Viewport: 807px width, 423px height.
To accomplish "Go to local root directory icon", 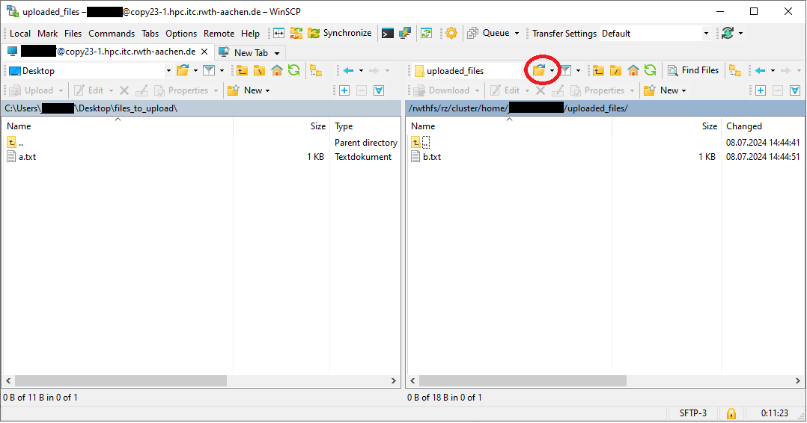I will [x=259, y=70].
